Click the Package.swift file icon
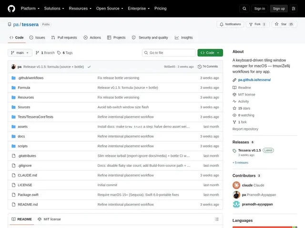Screen dimensions: 305x228 pos(13,195)
